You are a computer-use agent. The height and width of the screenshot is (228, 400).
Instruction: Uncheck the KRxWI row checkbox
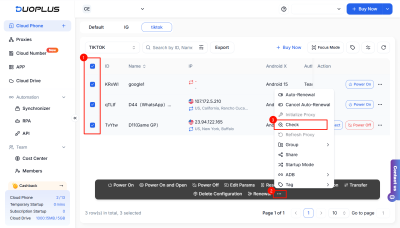(92, 84)
